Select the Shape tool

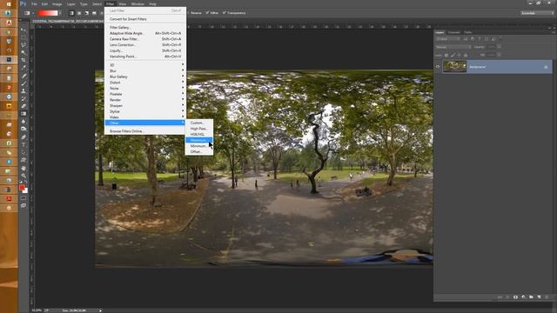click(x=23, y=160)
